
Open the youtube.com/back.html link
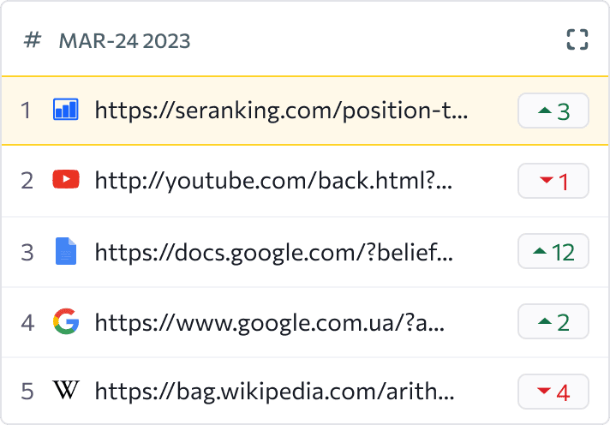pyautogui.click(x=273, y=181)
